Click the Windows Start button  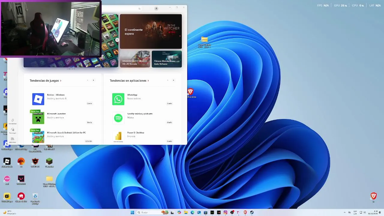pyautogui.click(x=132, y=212)
